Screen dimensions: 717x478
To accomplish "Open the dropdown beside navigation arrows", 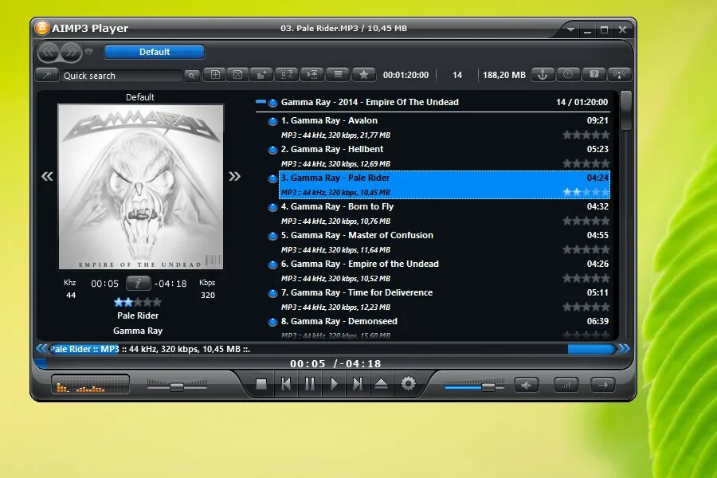I will point(88,52).
